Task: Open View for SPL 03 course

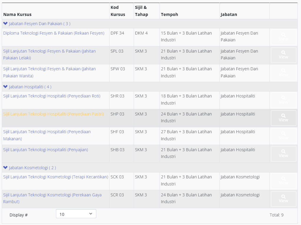Action: (283, 55)
